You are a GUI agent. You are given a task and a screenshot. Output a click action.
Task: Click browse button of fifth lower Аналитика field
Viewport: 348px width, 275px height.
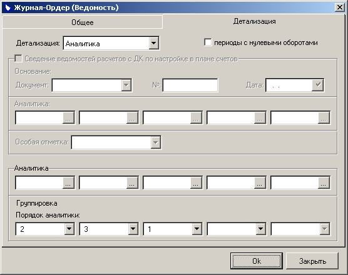tap(324, 183)
